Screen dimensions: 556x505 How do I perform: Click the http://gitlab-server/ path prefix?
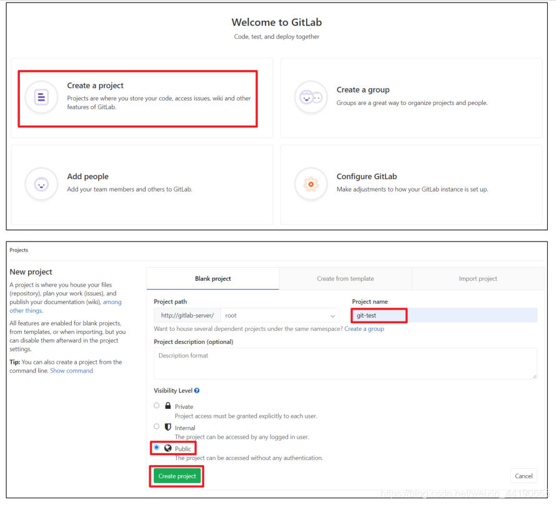[187, 315]
